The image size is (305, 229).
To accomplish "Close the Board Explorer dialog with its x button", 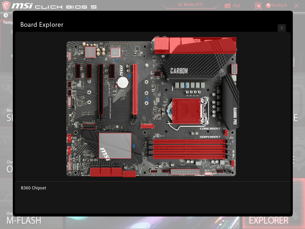I will (281, 28).
